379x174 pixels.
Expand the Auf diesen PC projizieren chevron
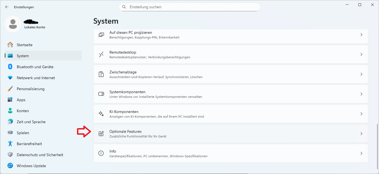pyautogui.click(x=361, y=35)
